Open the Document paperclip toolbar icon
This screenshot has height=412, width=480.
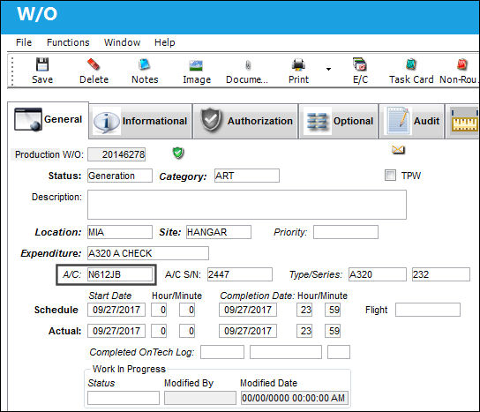tap(248, 65)
